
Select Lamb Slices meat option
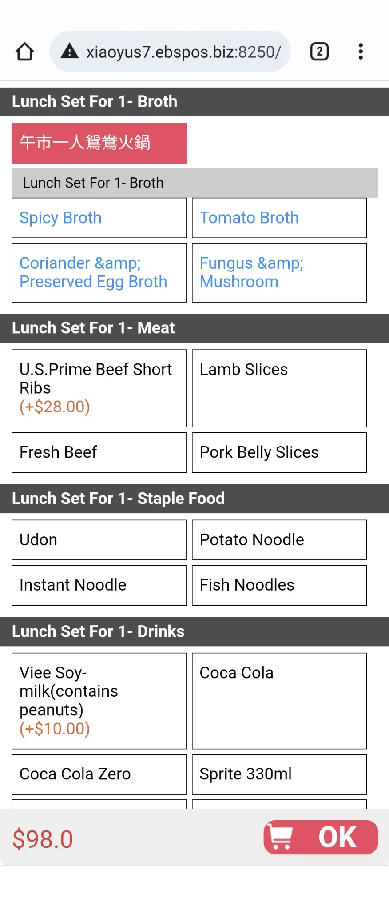pyautogui.click(x=279, y=388)
